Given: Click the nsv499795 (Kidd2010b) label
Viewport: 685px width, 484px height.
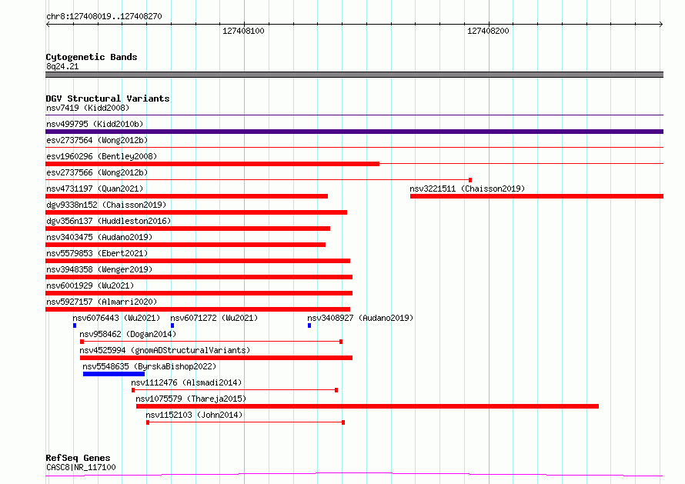Looking at the screenshot, I should [x=95, y=124].
